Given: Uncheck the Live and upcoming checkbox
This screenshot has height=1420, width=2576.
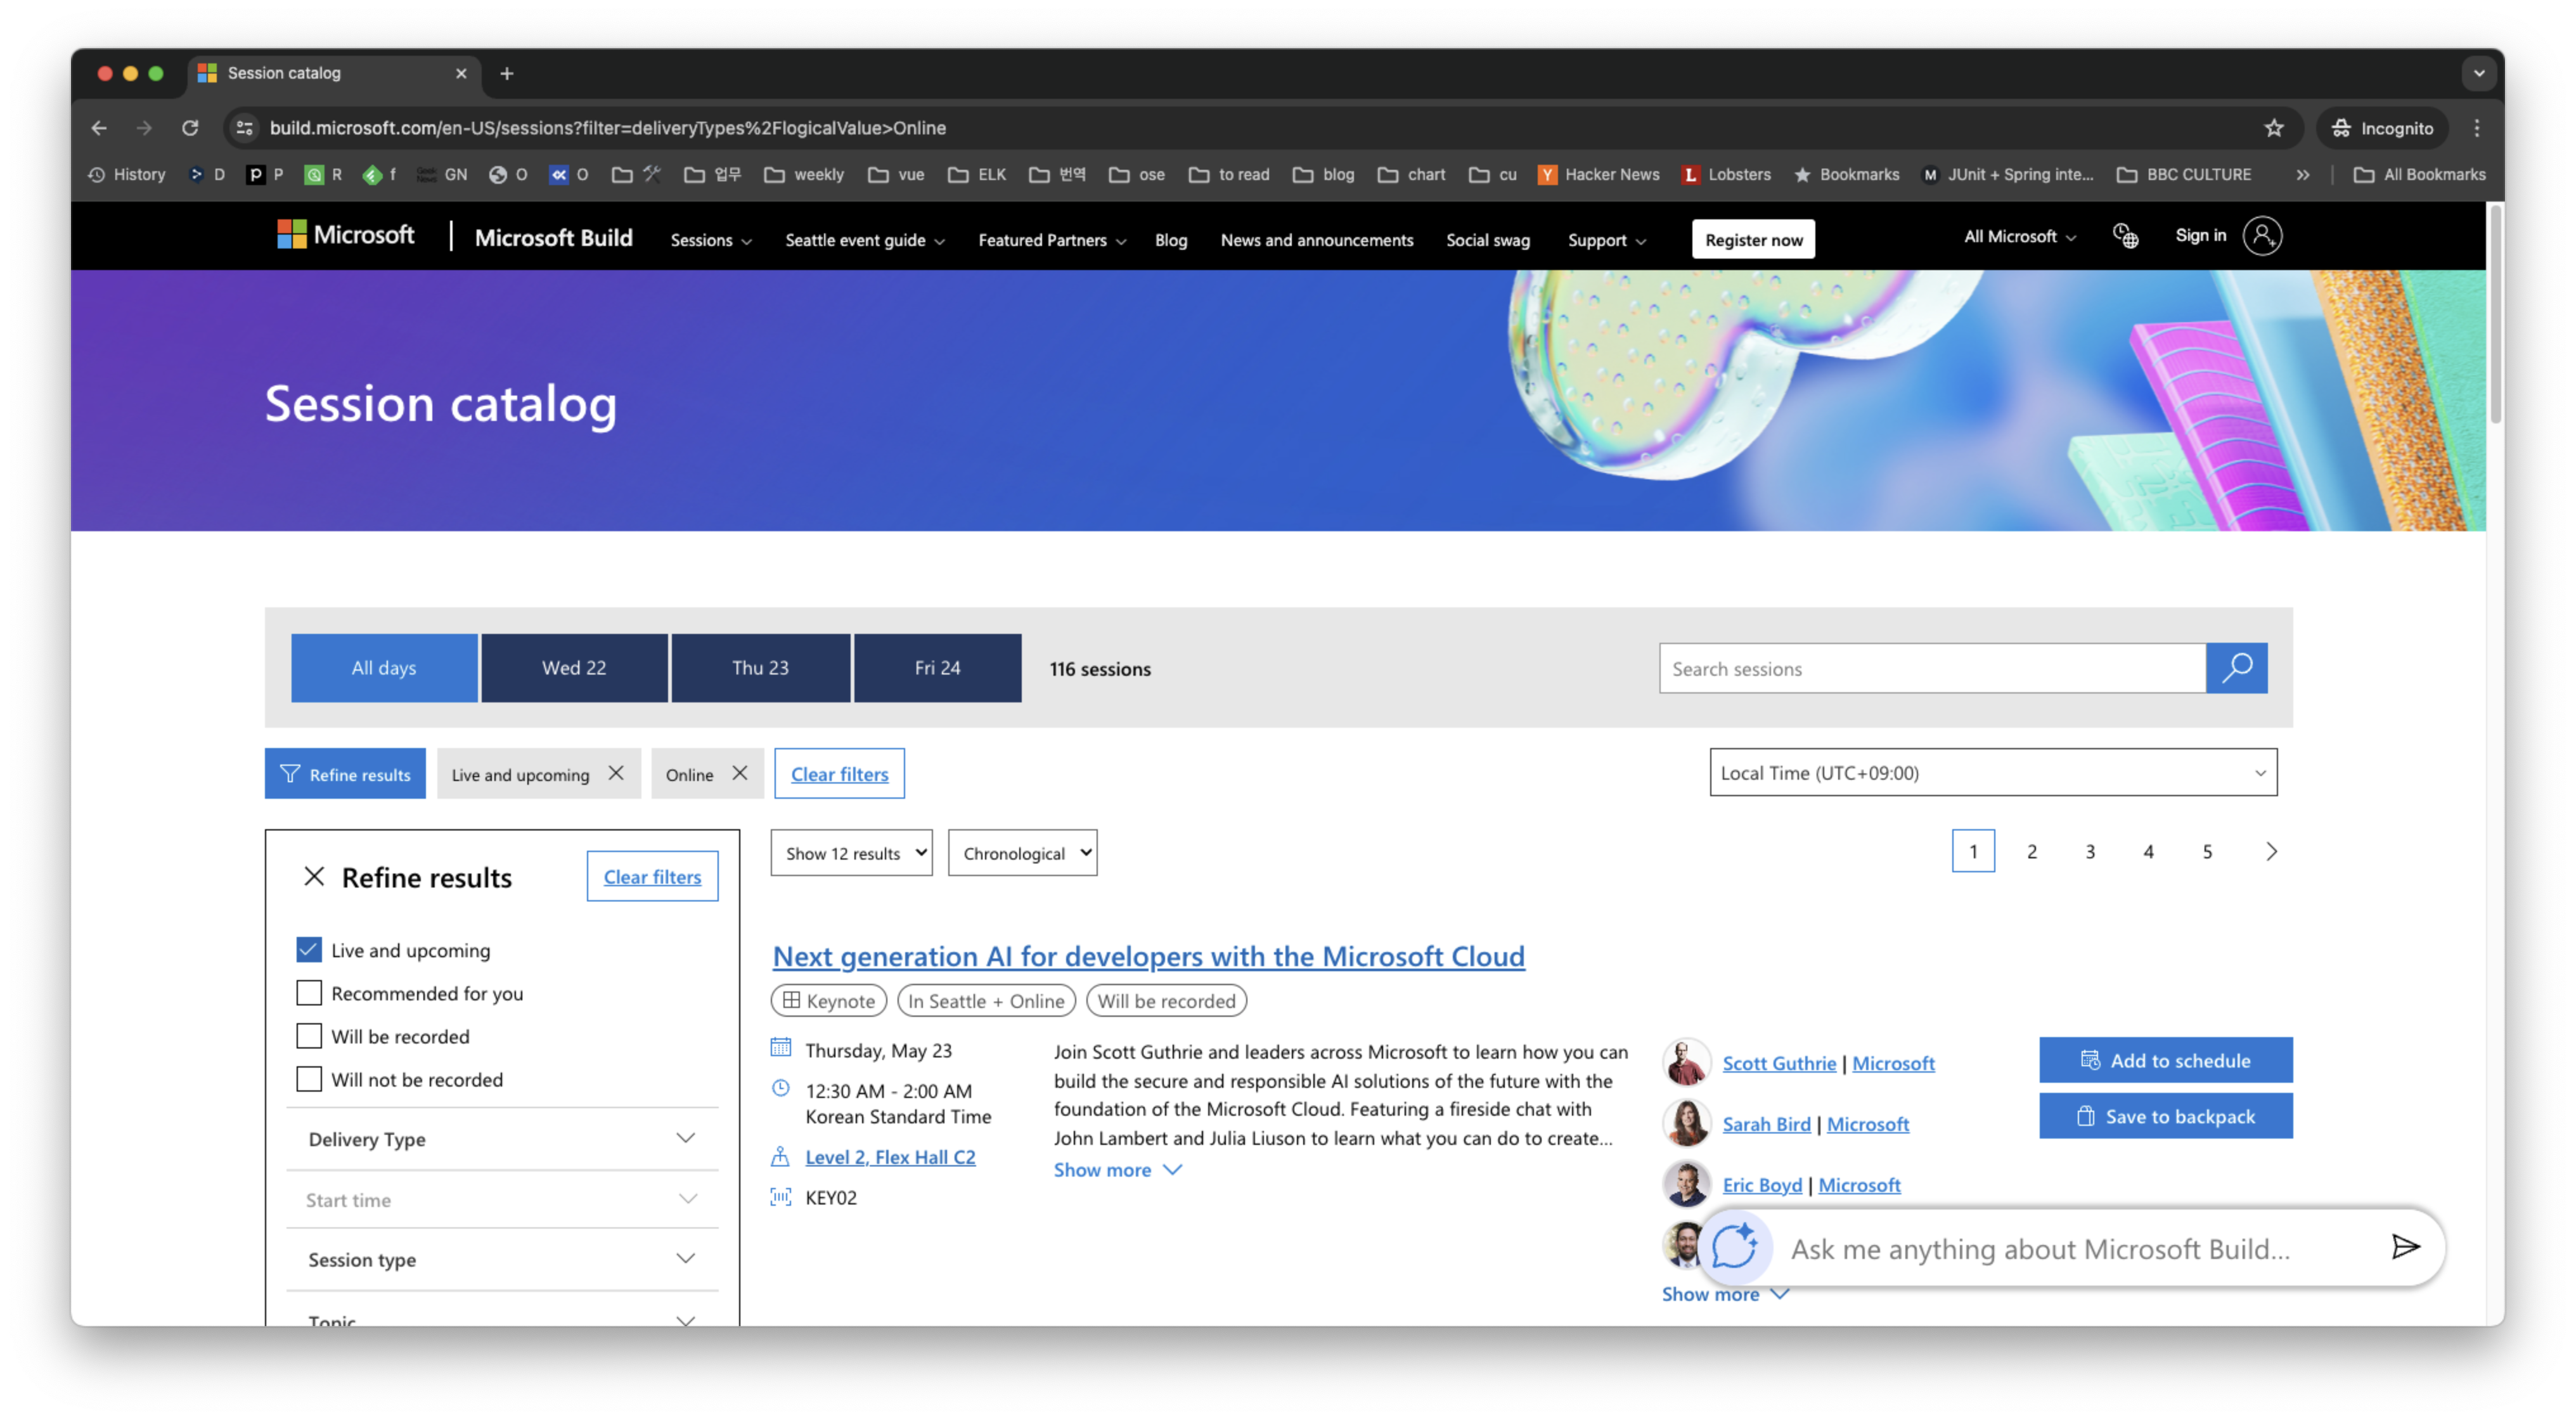Looking at the screenshot, I should 309,949.
